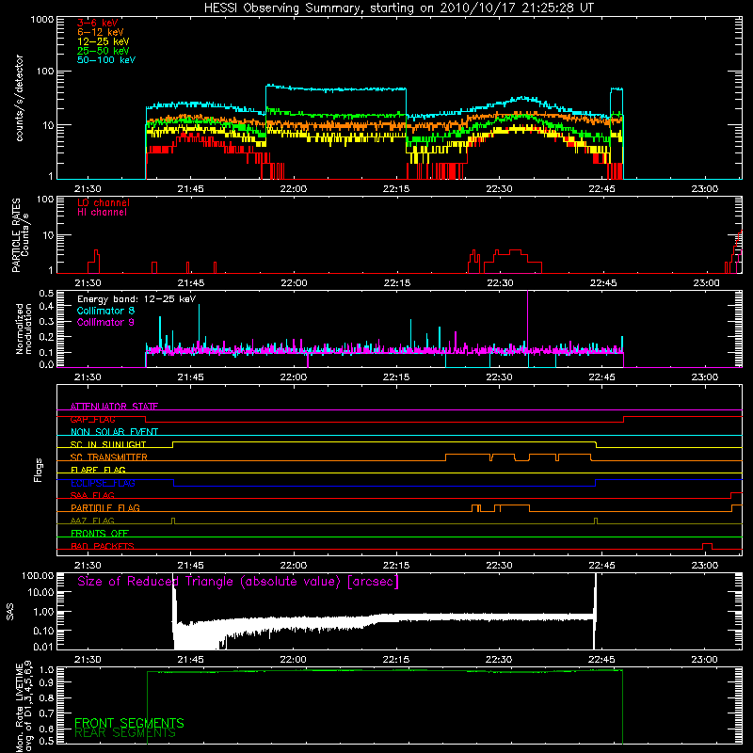Click the Normalized modulation axis label
The width and height of the screenshot is (753, 753).
click(24, 328)
